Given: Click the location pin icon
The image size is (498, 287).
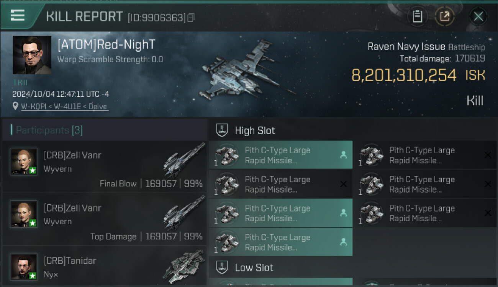Looking at the screenshot, I should coord(15,106).
